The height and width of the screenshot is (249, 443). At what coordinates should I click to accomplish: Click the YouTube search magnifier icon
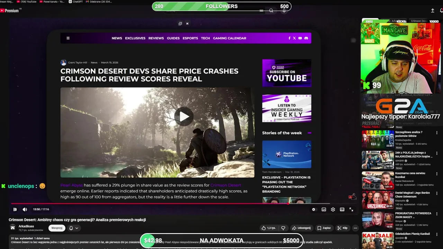(271, 11)
